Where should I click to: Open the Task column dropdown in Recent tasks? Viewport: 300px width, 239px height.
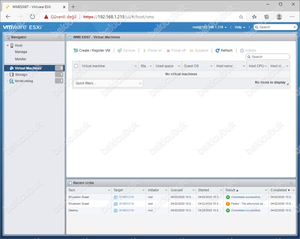click(x=109, y=190)
